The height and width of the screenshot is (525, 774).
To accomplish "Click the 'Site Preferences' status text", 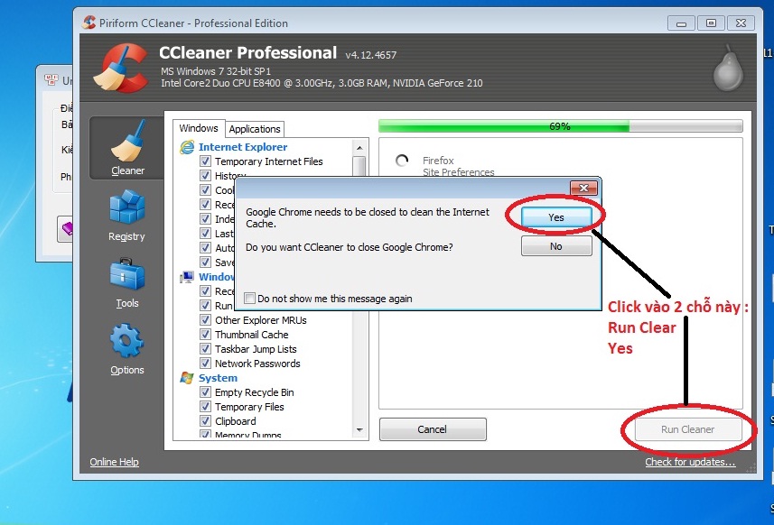I will pyautogui.click(x=459, y=172).
